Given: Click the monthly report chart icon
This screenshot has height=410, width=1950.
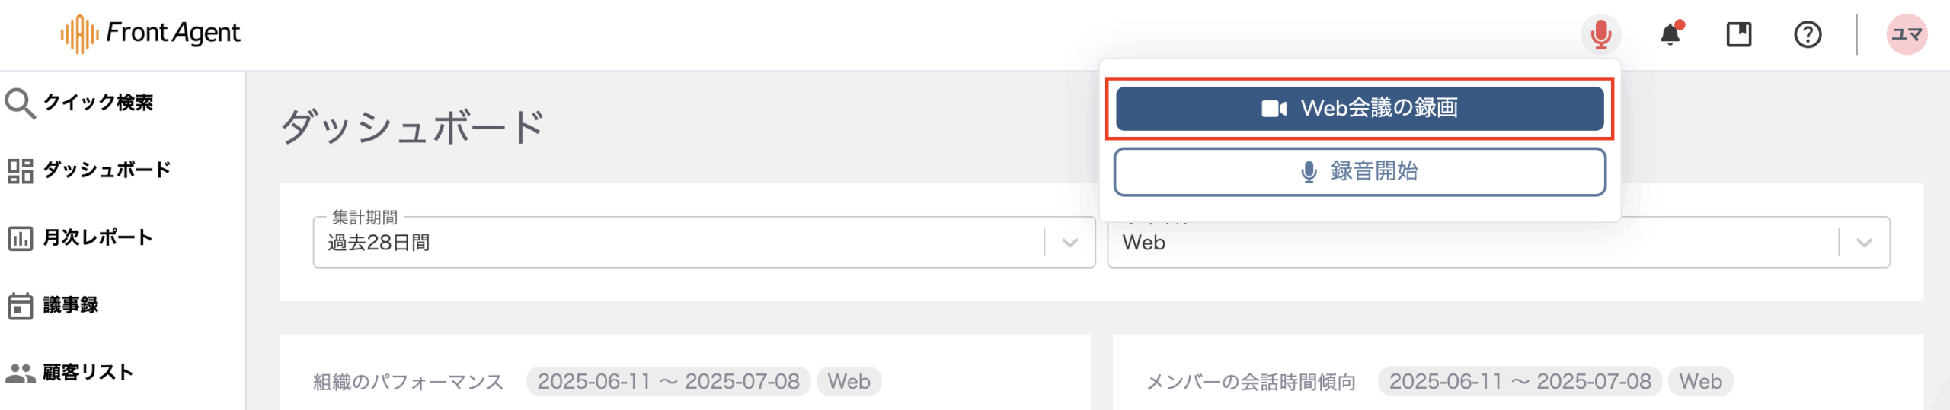Looking at the screenshot, I should coord(20,238).
